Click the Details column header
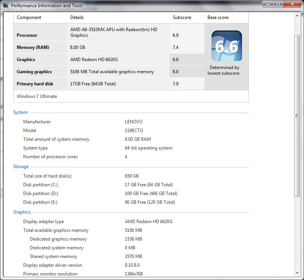This screenshot has width=304, height=280. (77, 17)
